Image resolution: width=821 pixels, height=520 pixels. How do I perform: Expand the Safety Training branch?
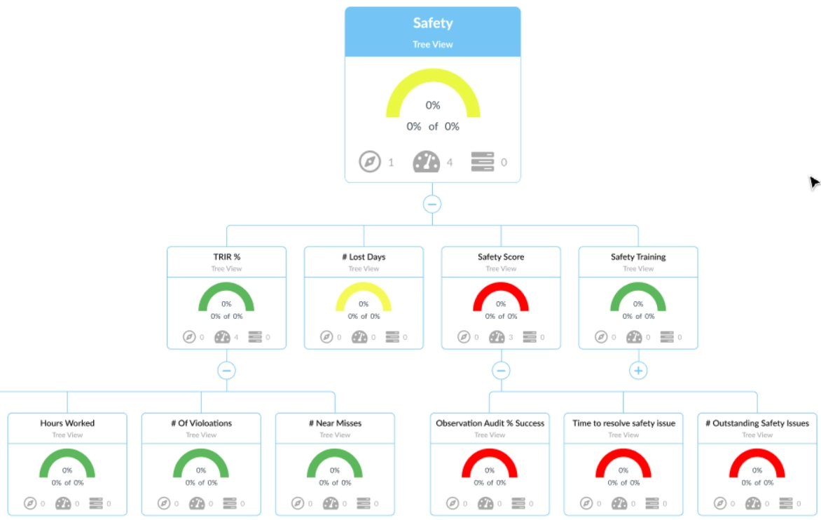tap(637, 371)
